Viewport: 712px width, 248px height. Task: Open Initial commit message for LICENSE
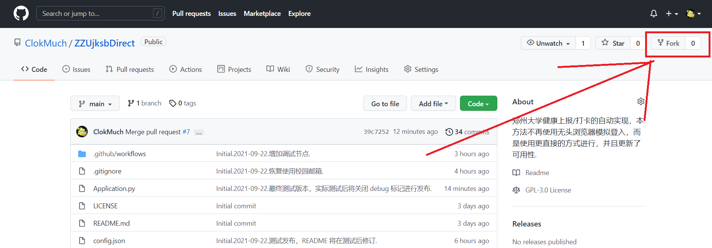pyautogui.click(x=236, y=206)
